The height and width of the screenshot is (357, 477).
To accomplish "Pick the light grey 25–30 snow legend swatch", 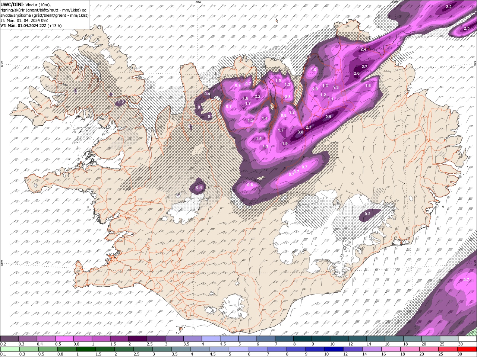I will pyautogui.click(x=449, y=339).
